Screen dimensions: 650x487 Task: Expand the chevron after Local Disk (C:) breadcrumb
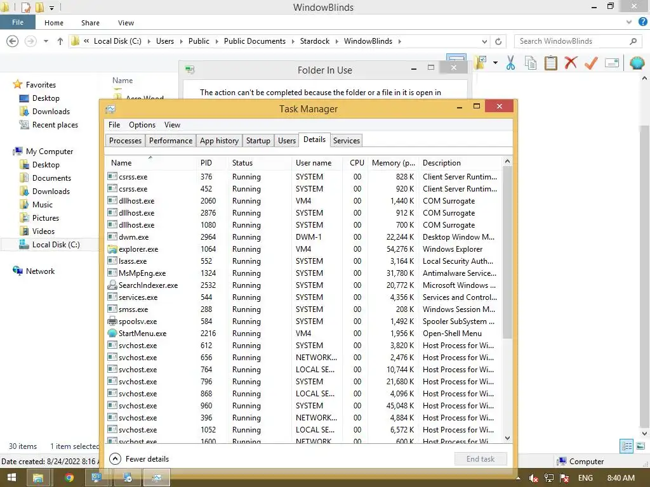149,41
